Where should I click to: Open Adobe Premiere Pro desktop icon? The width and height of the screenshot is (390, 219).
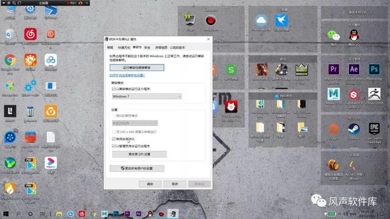tap(333, 69)
